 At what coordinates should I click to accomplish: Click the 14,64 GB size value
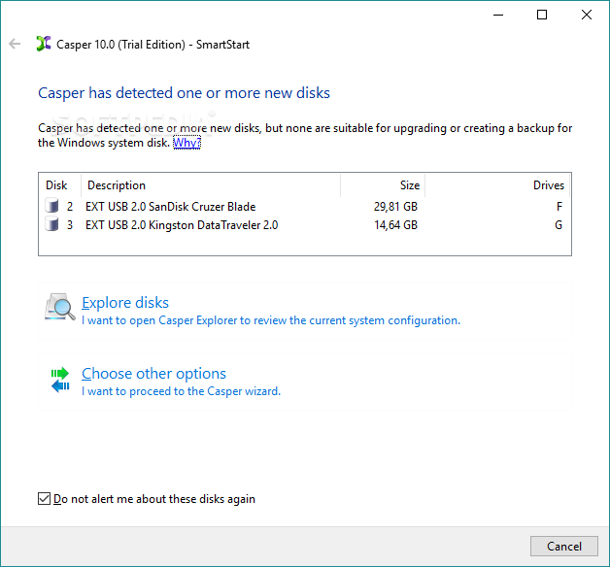coord(395,225)
